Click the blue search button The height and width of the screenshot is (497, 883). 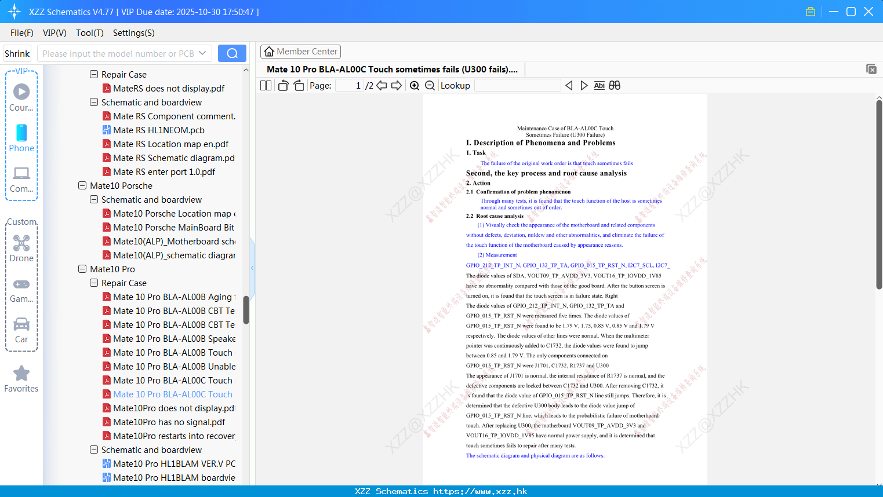232,53
